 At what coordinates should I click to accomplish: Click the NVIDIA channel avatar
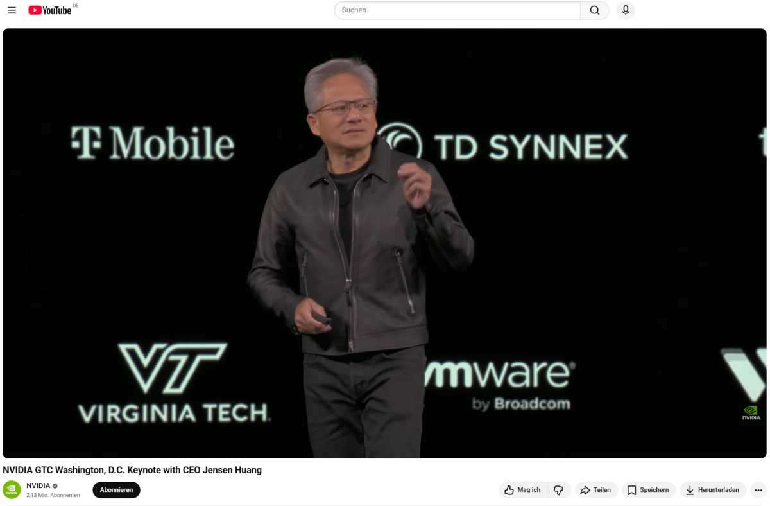coord(12,490)
